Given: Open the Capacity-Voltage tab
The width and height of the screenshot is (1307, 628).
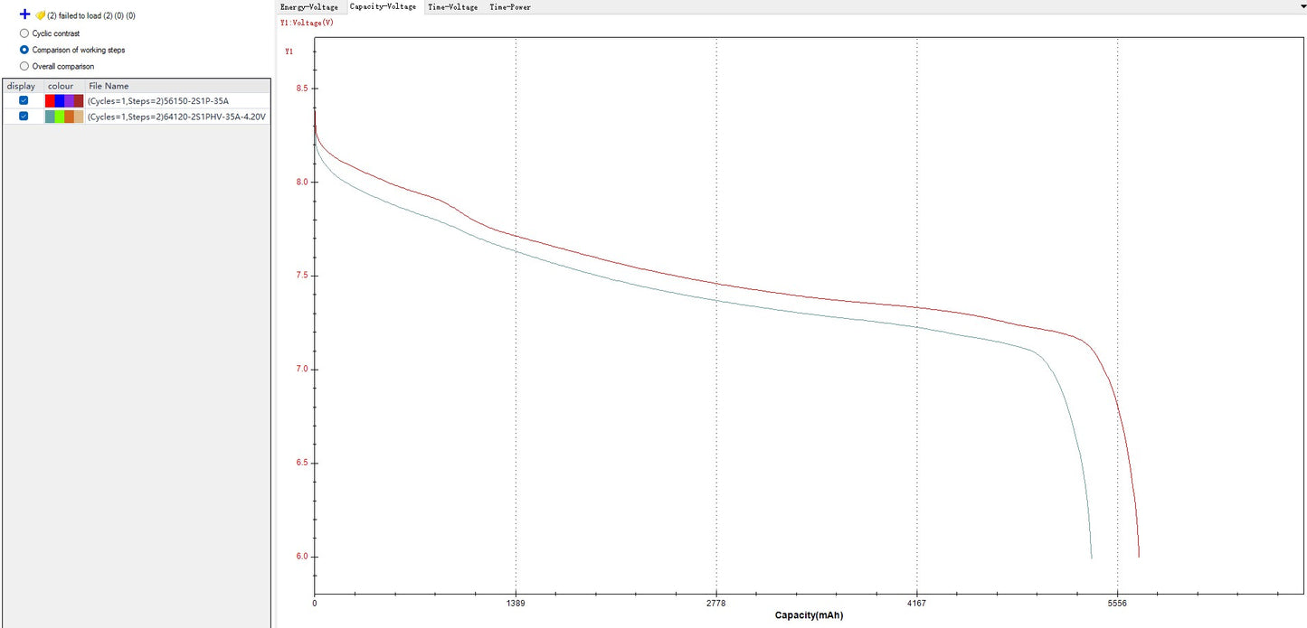Looking at the screenshot, I should point(383,6).
